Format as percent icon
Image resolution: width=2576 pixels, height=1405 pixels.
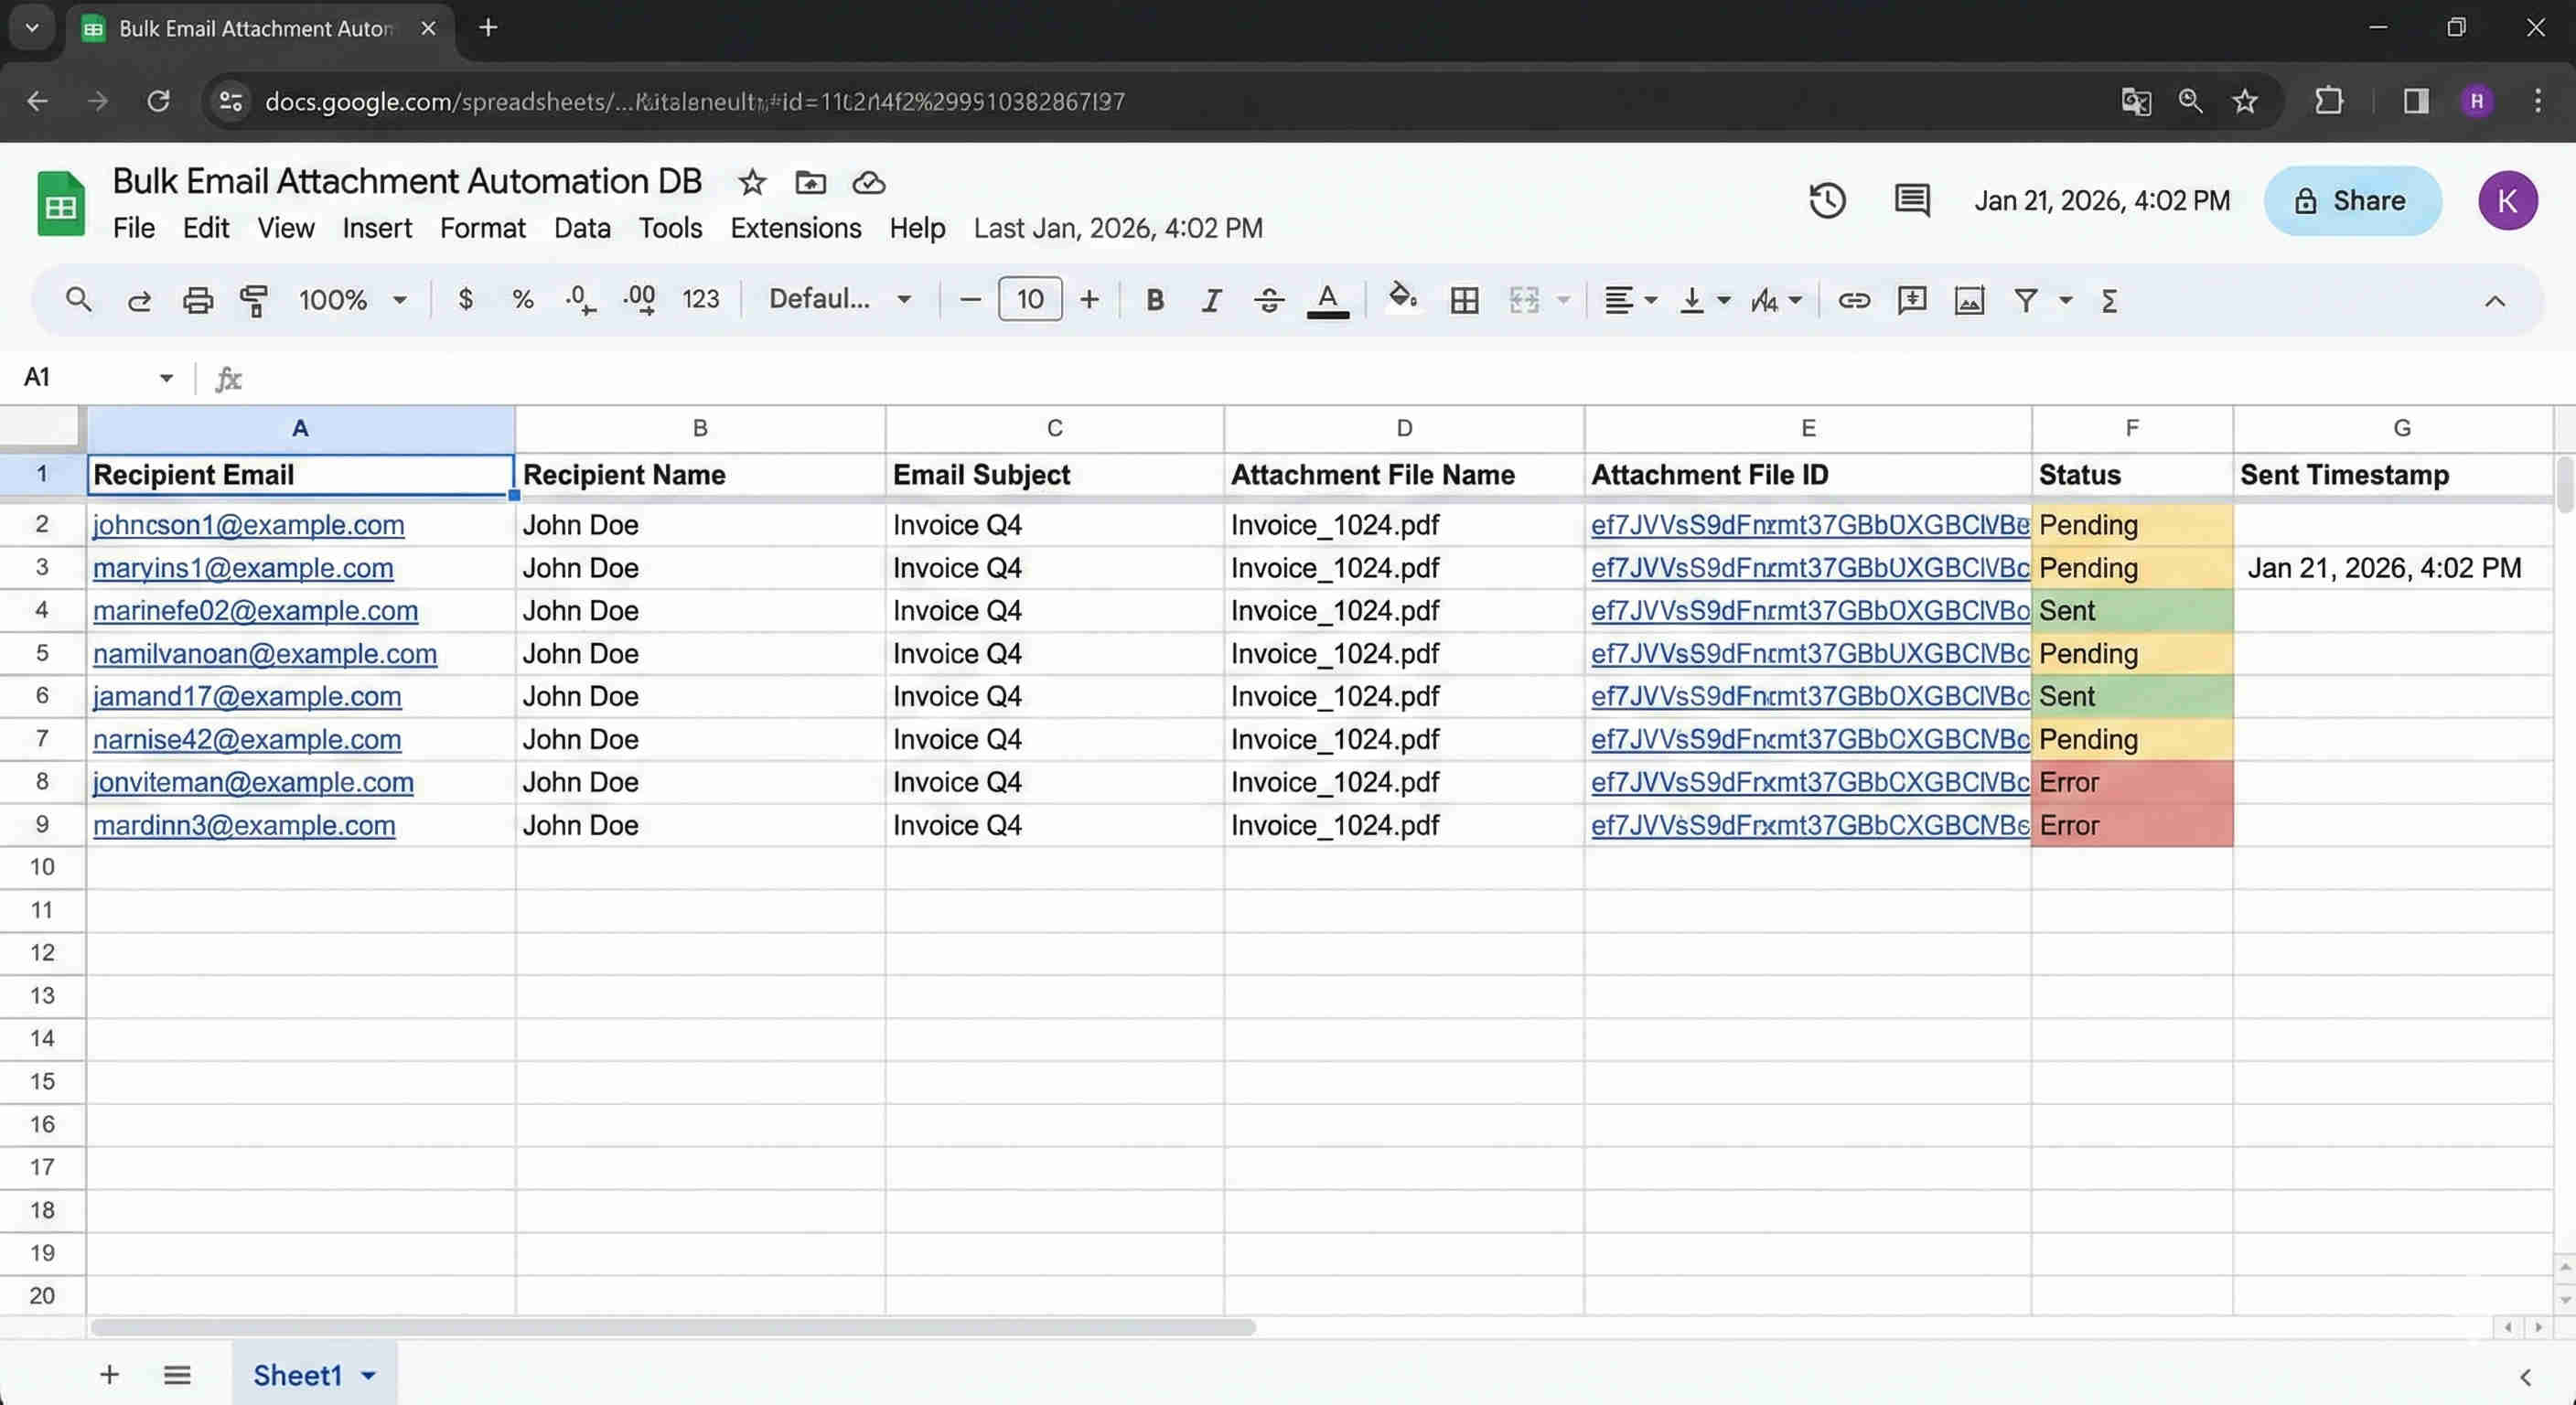pos(522,299)
